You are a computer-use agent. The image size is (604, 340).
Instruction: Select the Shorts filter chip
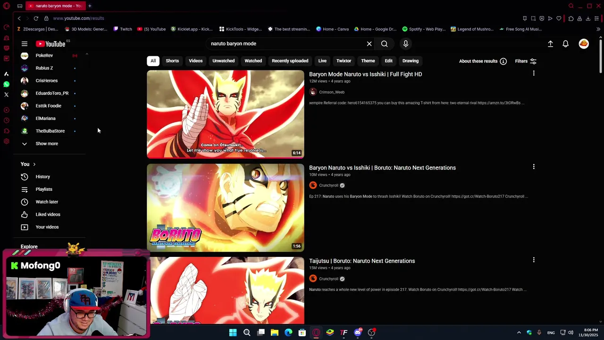[x=172, y=61]
